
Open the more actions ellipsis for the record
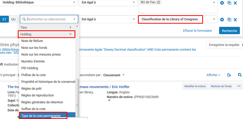click(x=239, y=86)
